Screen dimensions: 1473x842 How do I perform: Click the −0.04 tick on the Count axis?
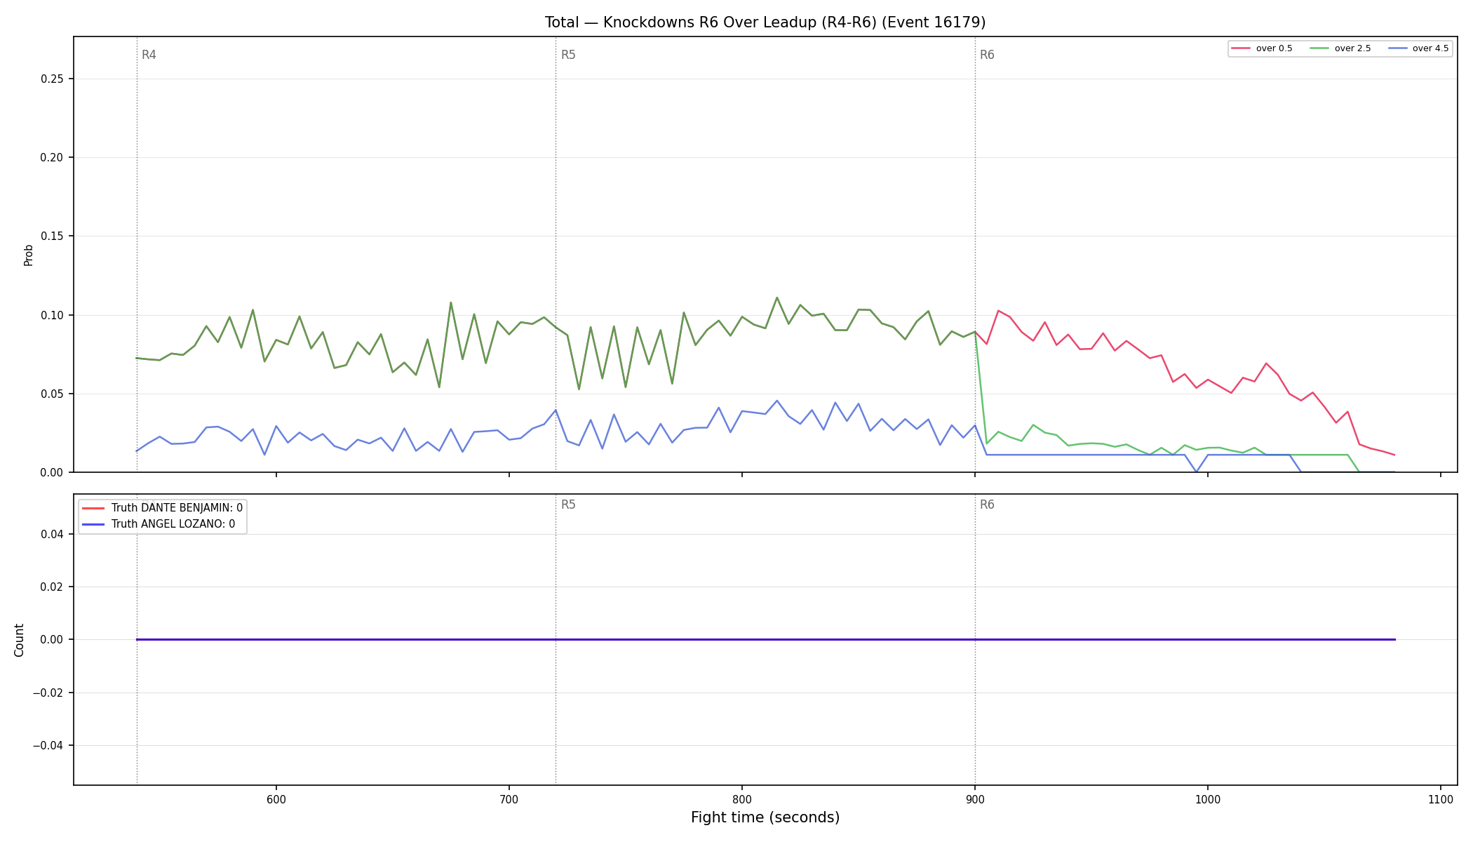pyautogui.click(x=48, y=745)
